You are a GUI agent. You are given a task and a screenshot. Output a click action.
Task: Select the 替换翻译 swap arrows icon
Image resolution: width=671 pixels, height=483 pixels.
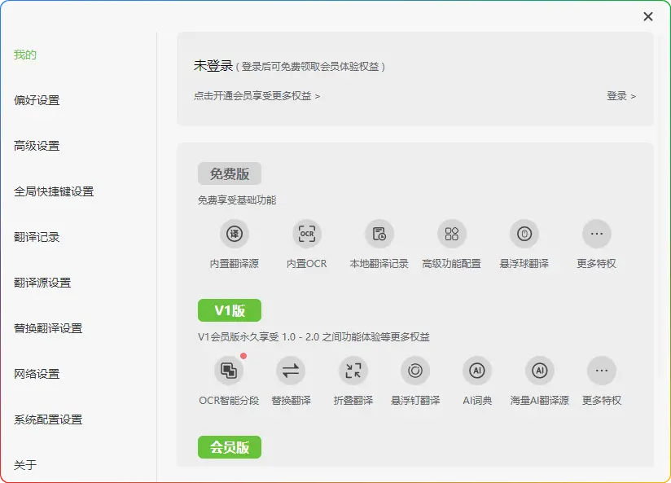pos(291,371)
